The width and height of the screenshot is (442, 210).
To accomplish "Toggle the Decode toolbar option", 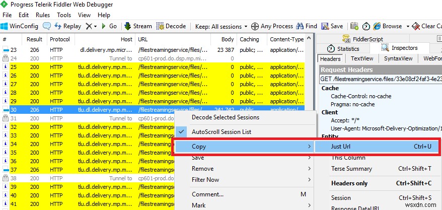I will coord(171,26).
